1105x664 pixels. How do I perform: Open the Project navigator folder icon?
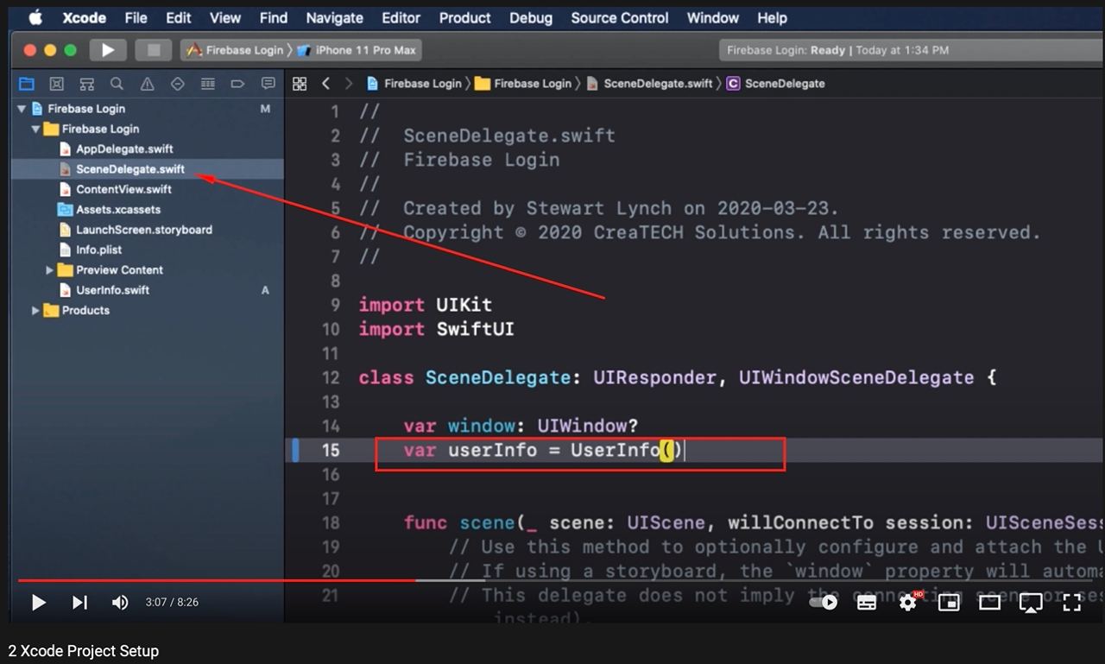click(27, 84)
